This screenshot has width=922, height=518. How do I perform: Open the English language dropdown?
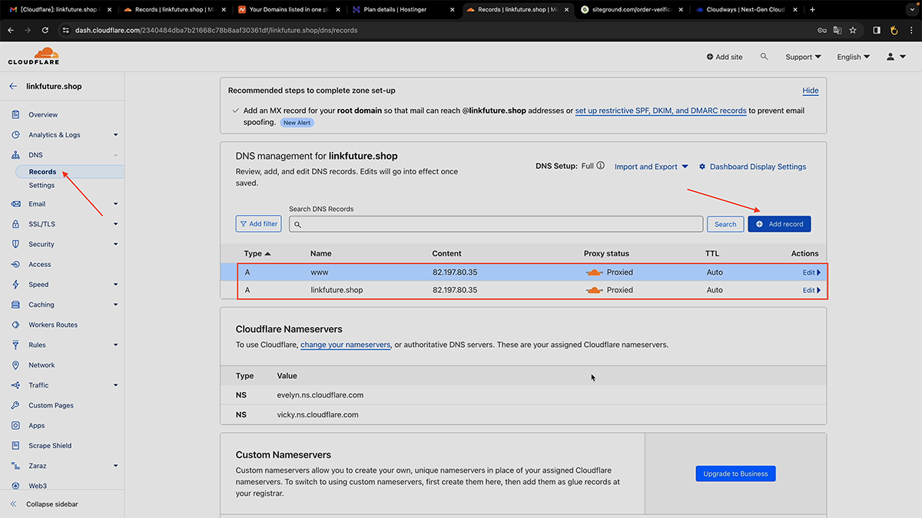[854, 57]
